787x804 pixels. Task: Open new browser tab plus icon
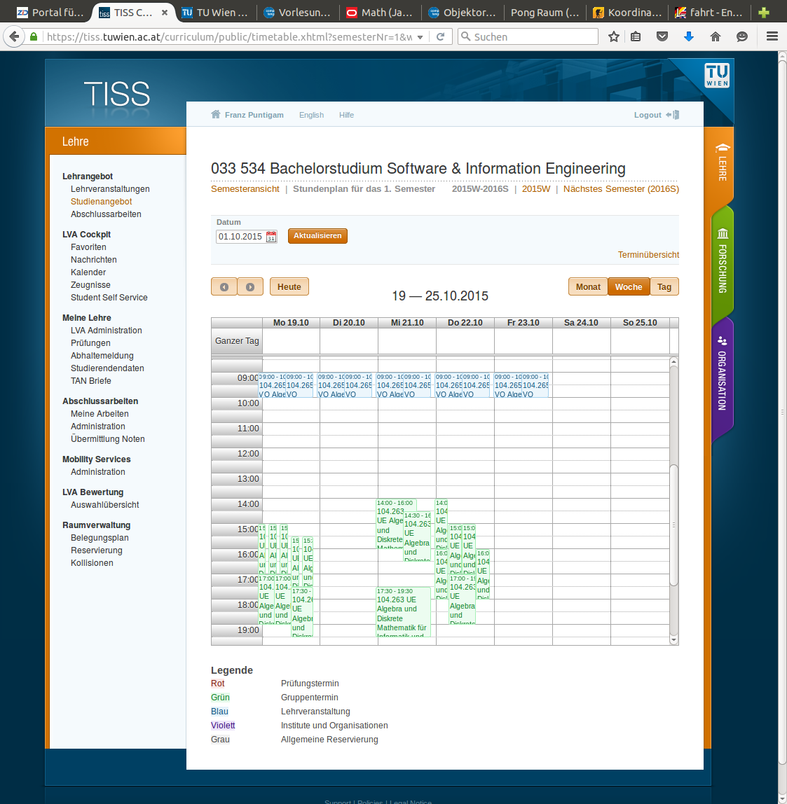click(x=764, y=13)
